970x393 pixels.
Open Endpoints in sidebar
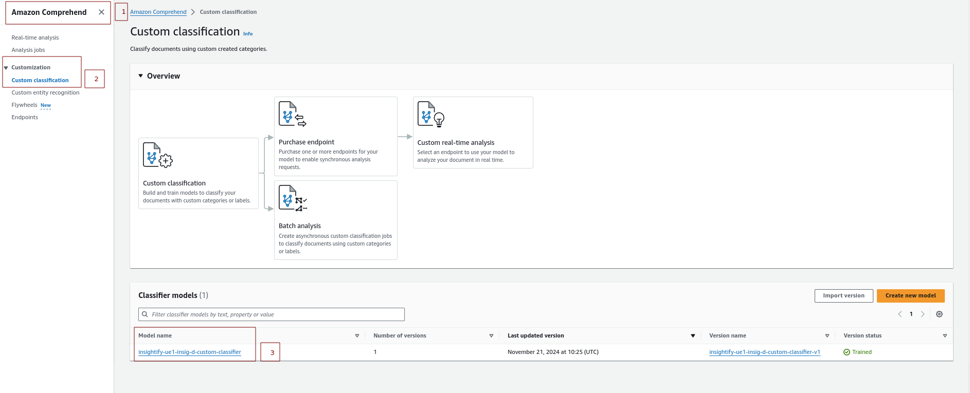pyautogui.click(x=25, y=117)
